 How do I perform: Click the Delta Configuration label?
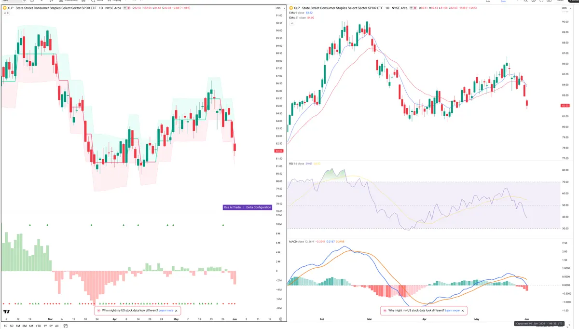[x=259, y=207]
